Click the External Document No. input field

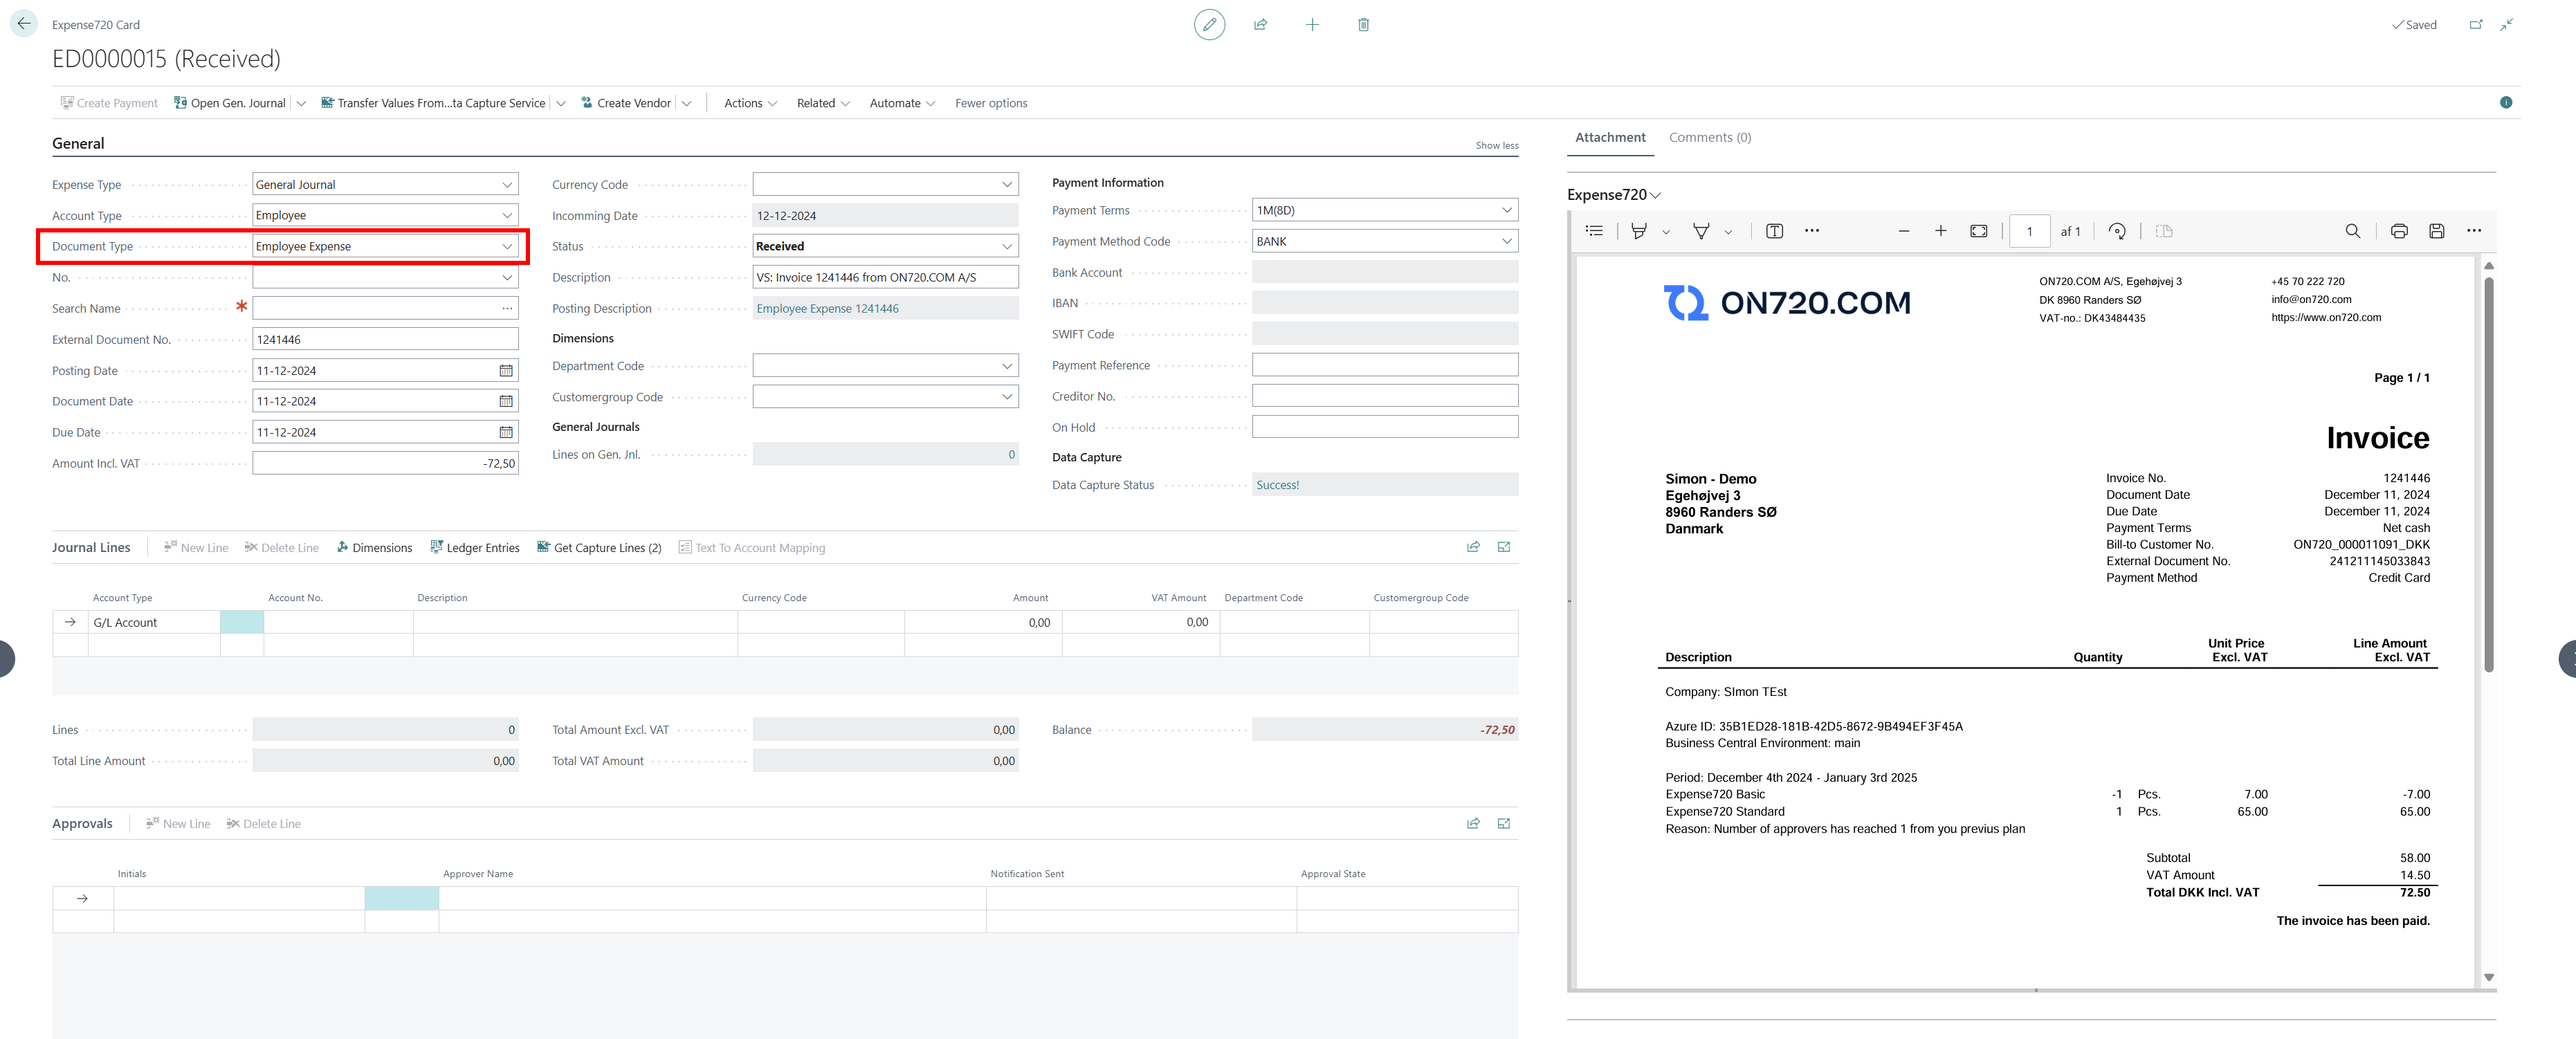pyautogui.click(x=385, y=340)
